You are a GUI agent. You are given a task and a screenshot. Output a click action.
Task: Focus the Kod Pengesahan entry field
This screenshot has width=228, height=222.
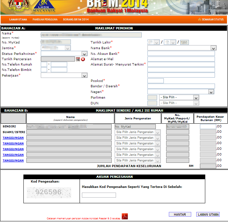[x=99, y=195]
